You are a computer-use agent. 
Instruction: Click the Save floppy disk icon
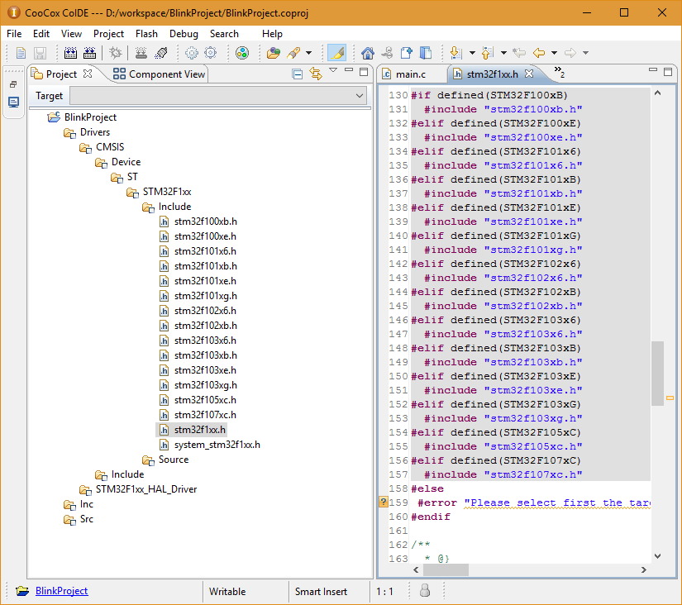coord(40,53)
